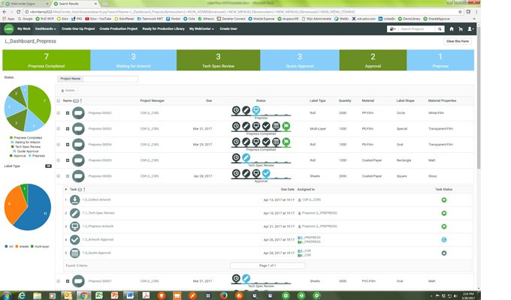Expand the Prepress 00005 row
511x300 pixels.
(68, 160)
